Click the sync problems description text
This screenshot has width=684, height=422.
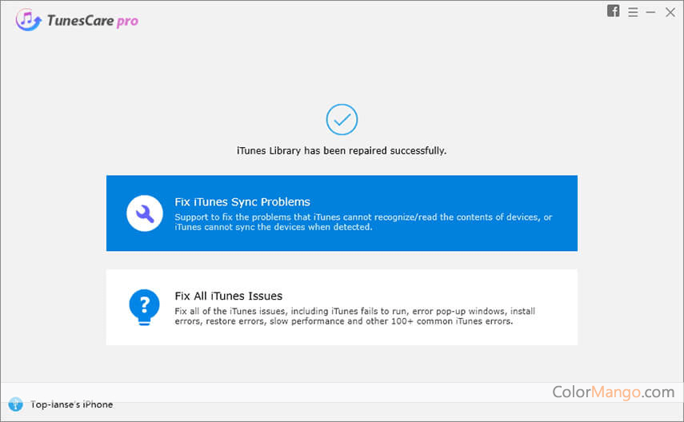363,222
